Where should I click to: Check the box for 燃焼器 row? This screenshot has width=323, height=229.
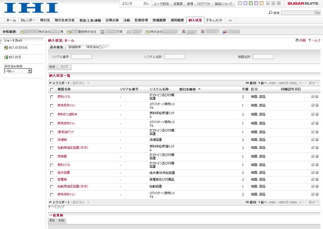[x=52, y=157]
